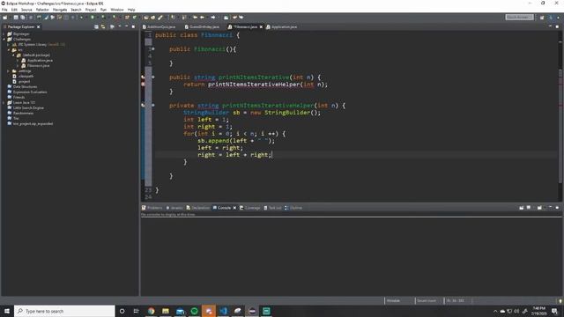The width and height of the screenshot is (564, 317).
Task: Open the Window menu
Action: (x=117, y=10)
